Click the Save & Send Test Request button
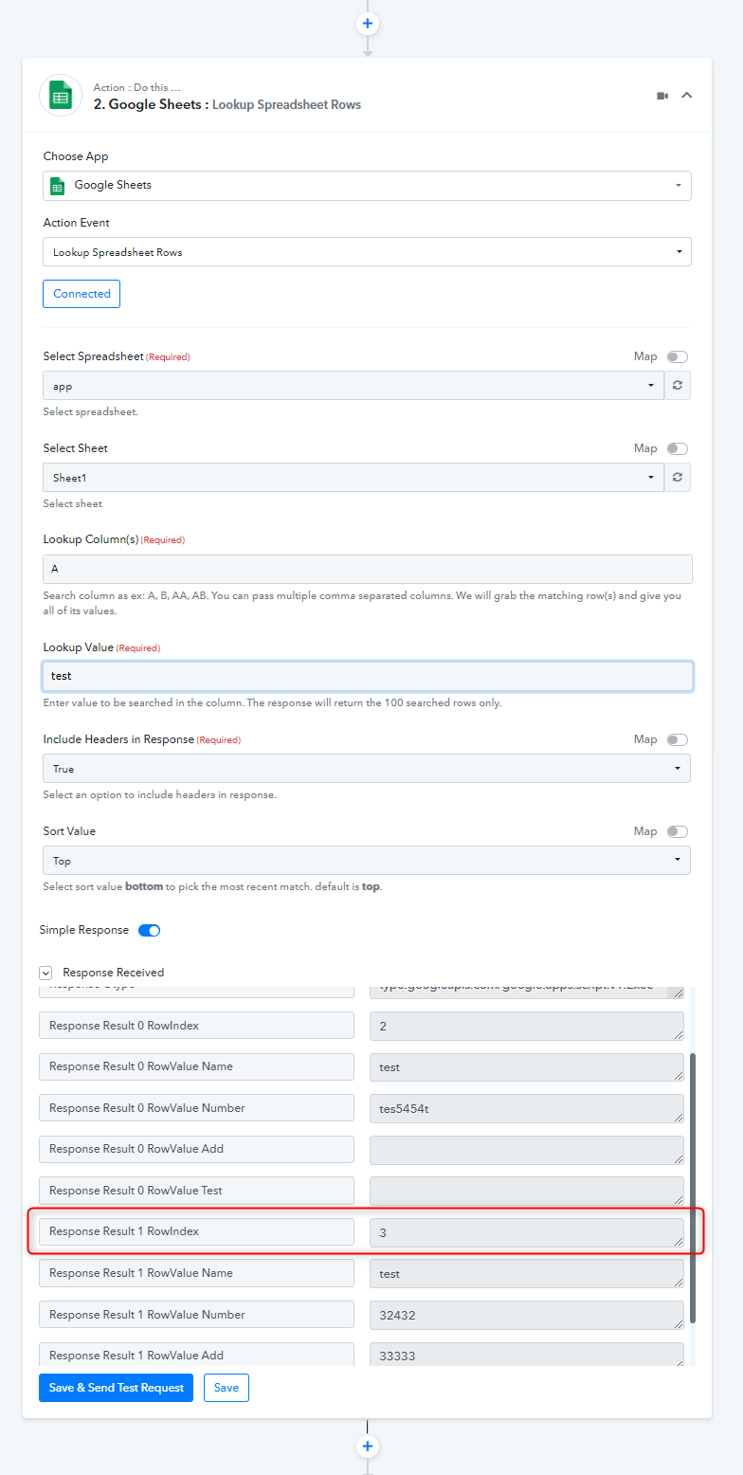This screenshot has height=1475, width=743. pos(117,1388)
